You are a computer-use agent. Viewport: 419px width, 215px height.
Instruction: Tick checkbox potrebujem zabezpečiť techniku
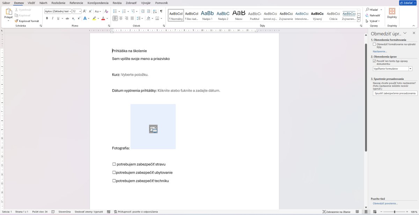coord(114,181)
